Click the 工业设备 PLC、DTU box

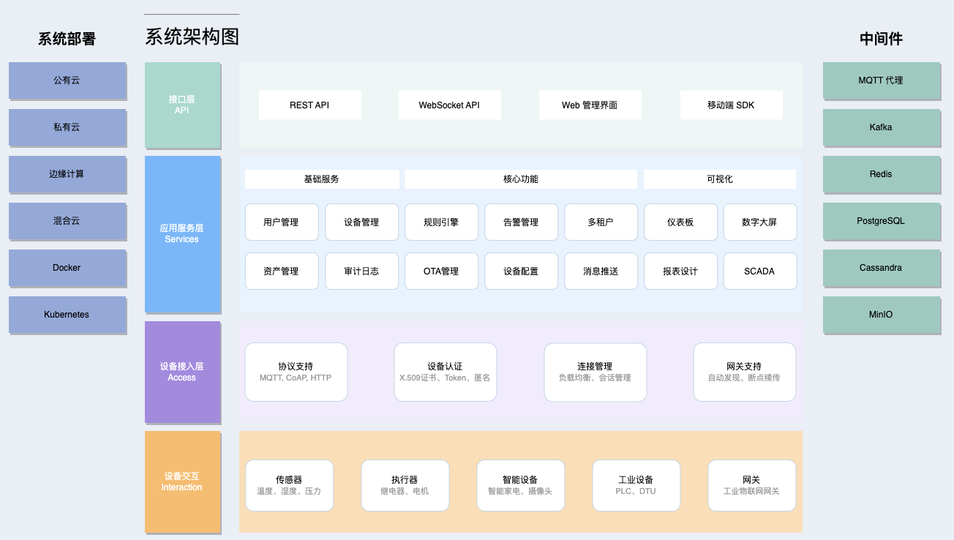click(636, 485)
